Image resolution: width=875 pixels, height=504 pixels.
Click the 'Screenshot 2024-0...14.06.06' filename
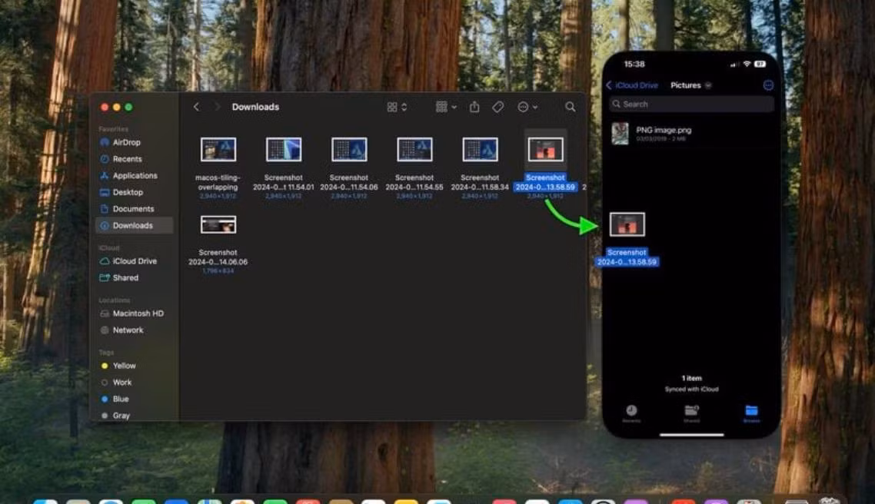click(x=218, y=257)
